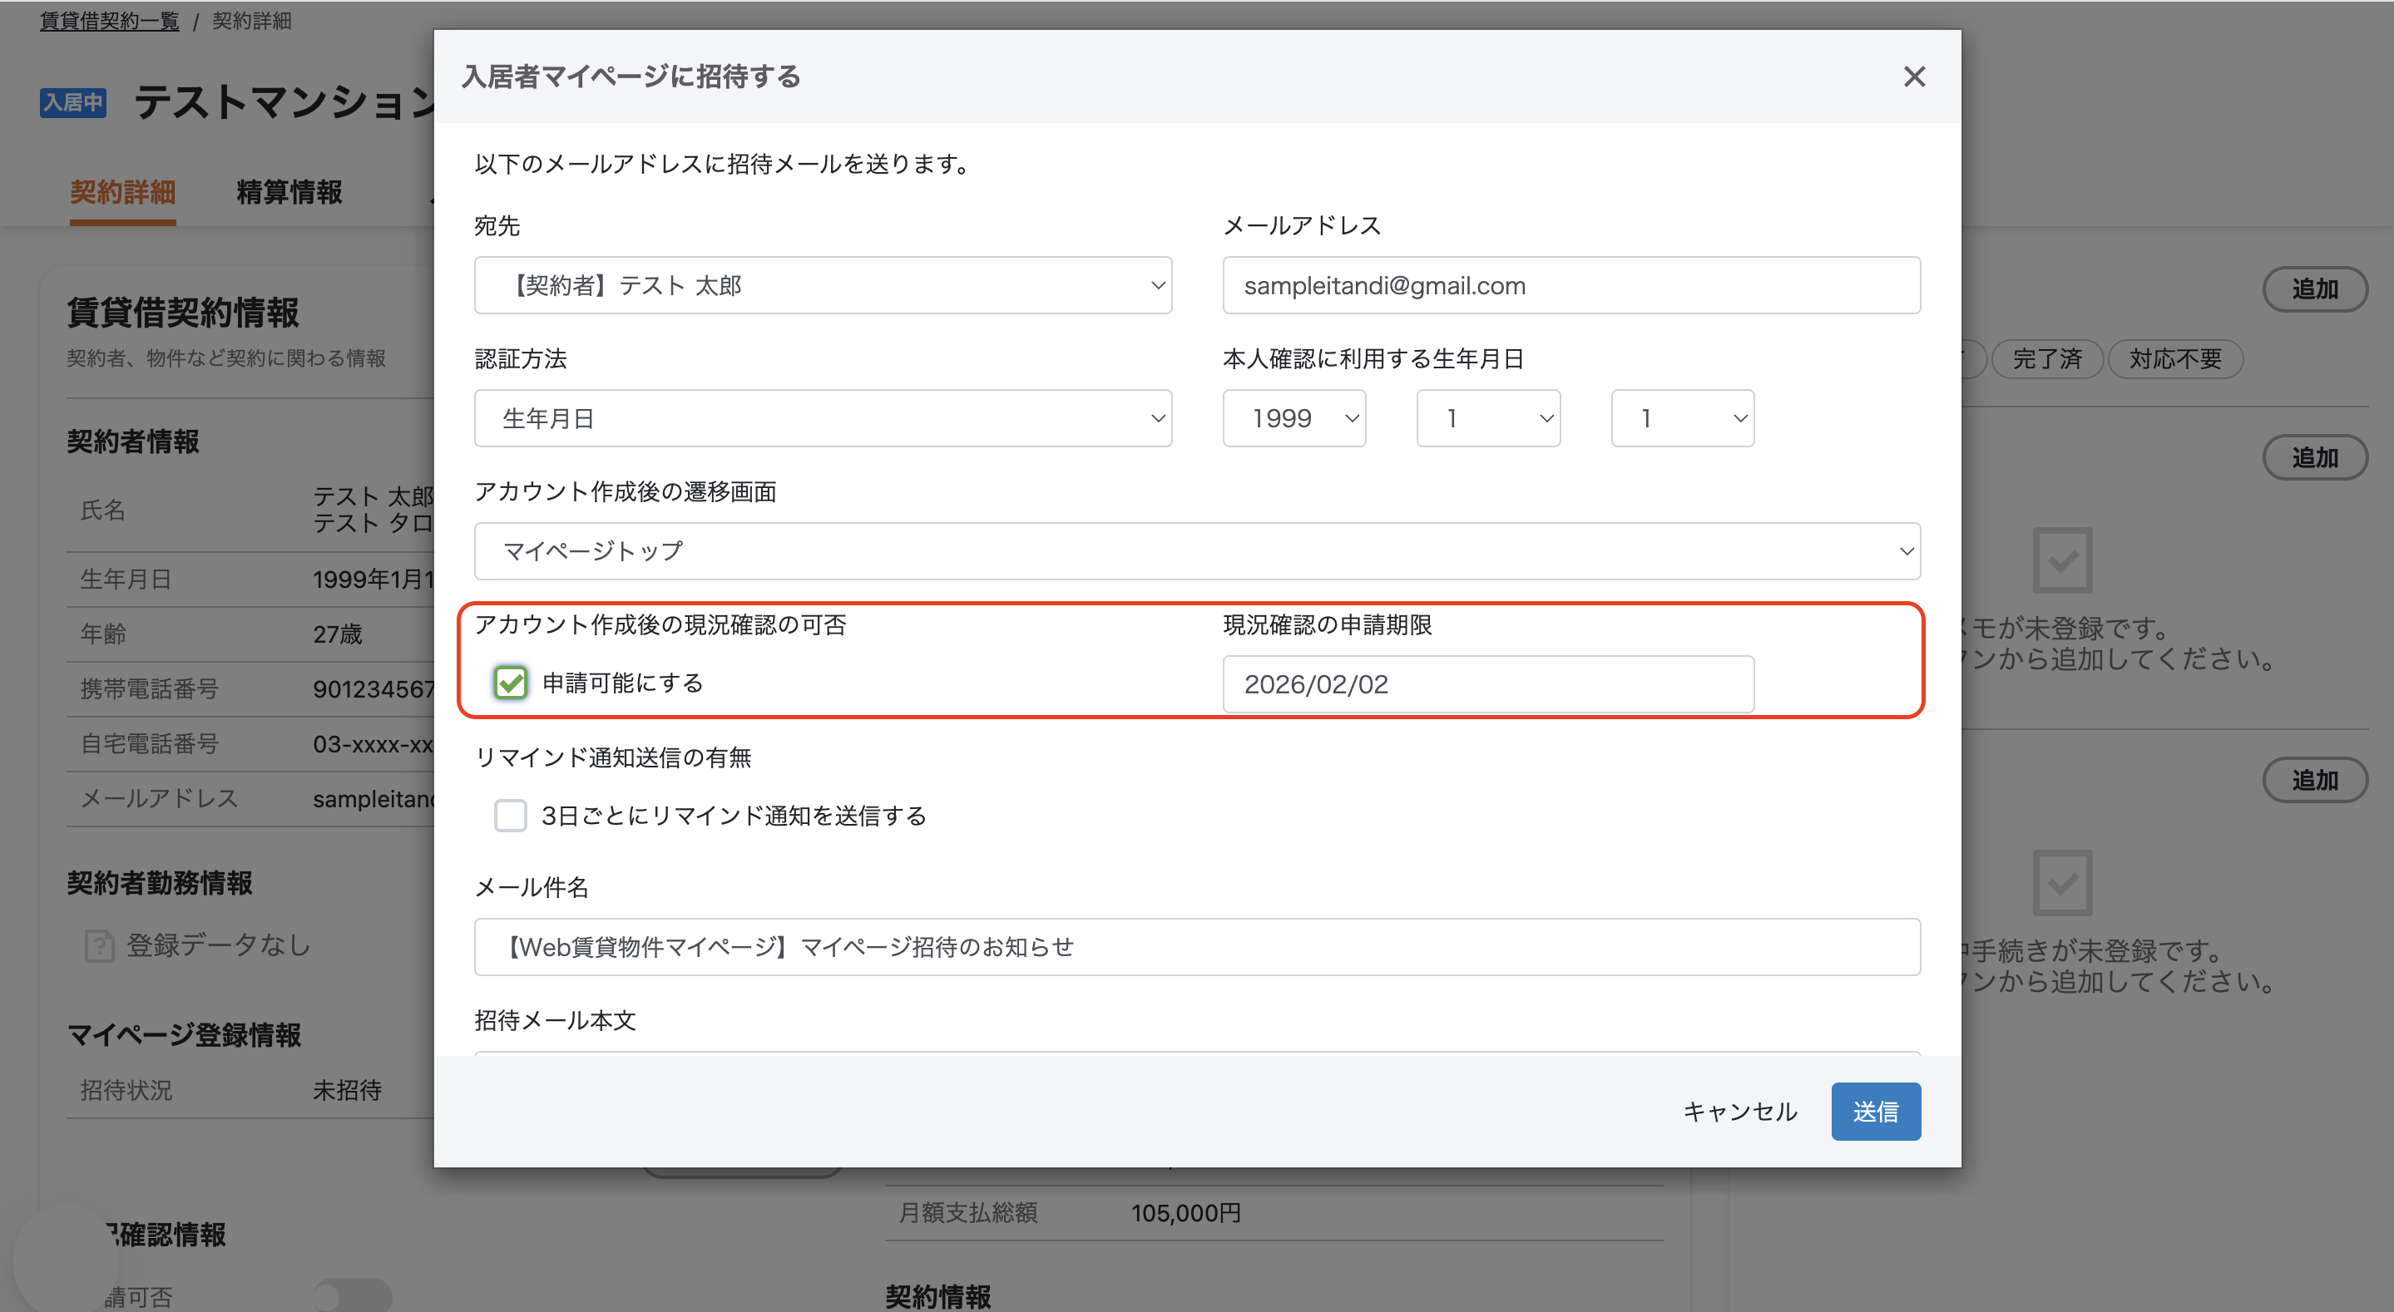This screenshot has width=2394, height=1312.
Task: Click the 追加 button above the procedures panel
Action: (2314, 780)
